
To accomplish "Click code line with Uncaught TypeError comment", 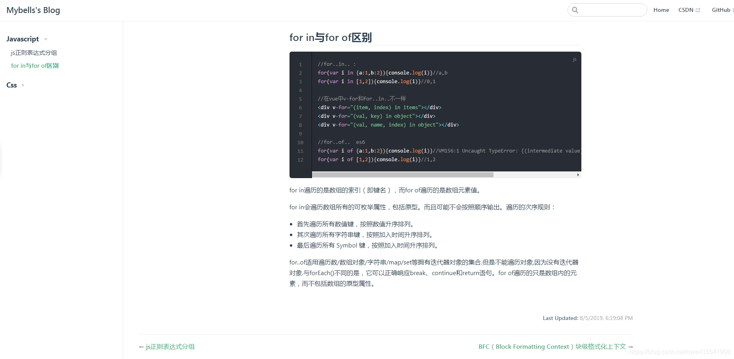I will (449, 151).
